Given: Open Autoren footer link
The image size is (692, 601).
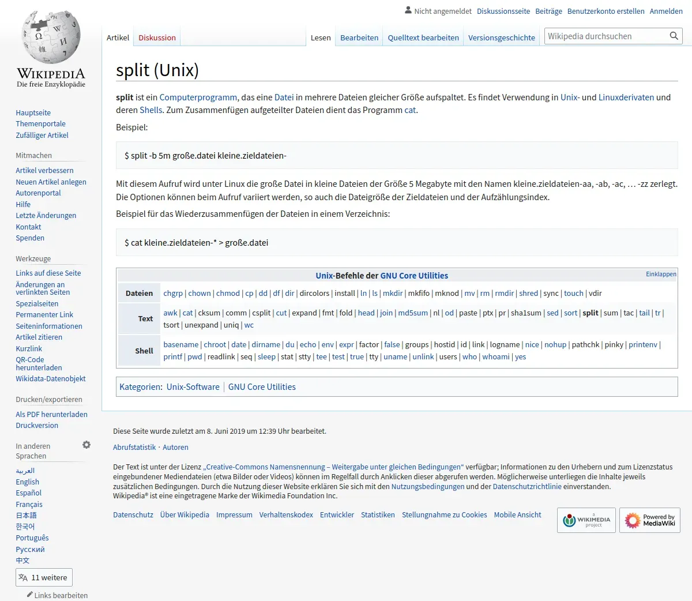Looking at the screenshot, I should 175,447.
